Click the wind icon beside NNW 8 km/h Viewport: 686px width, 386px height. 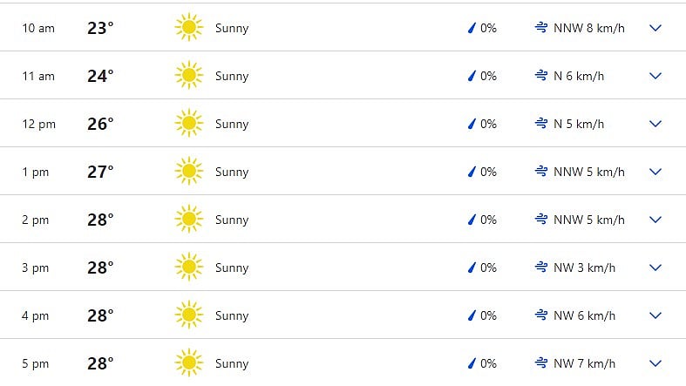(541, 28)
